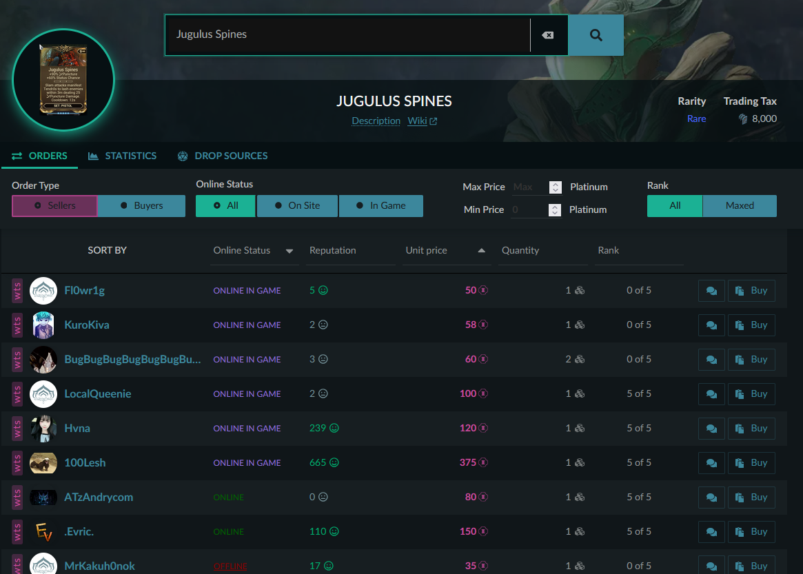Viewport: 803px width, 574px height.
Task: Filter by In Game status
Action: point(381,205)
